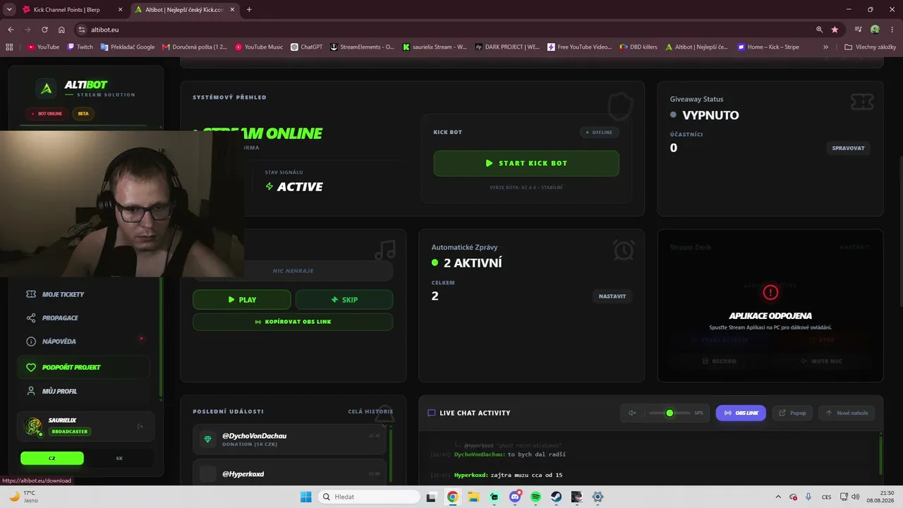The width and height of the screenshot is (903, 508).
Task: Open a new browser tab
Action: 249,10
